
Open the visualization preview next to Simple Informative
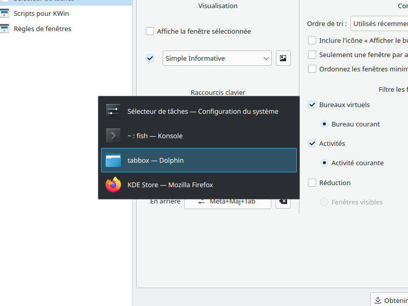coord(283,58)
